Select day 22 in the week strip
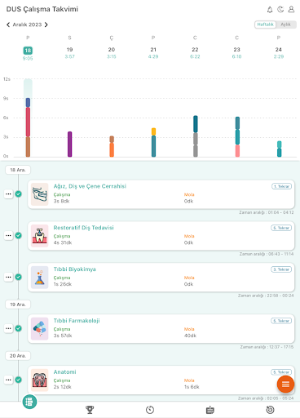This screenshot has width=300, height=418. (x=195, y=53)
